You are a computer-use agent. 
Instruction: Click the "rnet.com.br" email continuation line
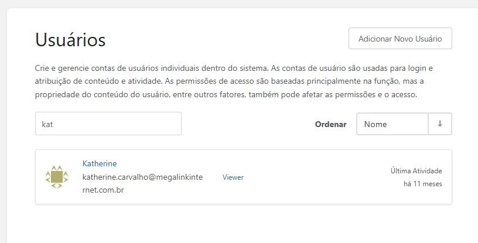coord(103,190)
